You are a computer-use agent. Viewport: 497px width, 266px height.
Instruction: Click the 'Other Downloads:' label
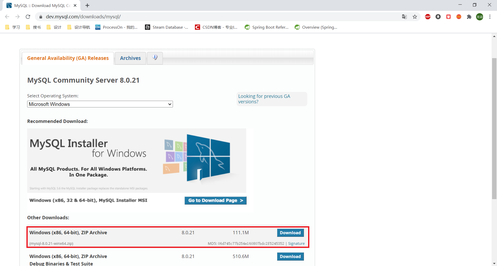[48, 218]
